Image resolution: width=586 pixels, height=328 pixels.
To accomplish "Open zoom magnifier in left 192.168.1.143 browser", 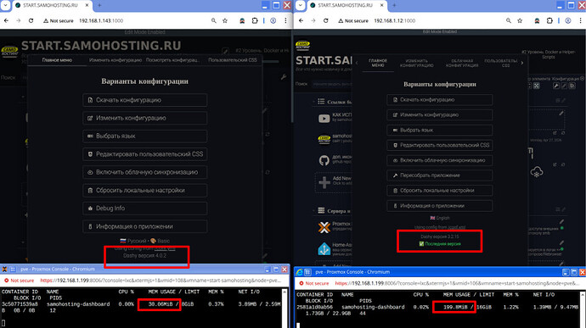I will pyautogui.click(x=213, y=21).
